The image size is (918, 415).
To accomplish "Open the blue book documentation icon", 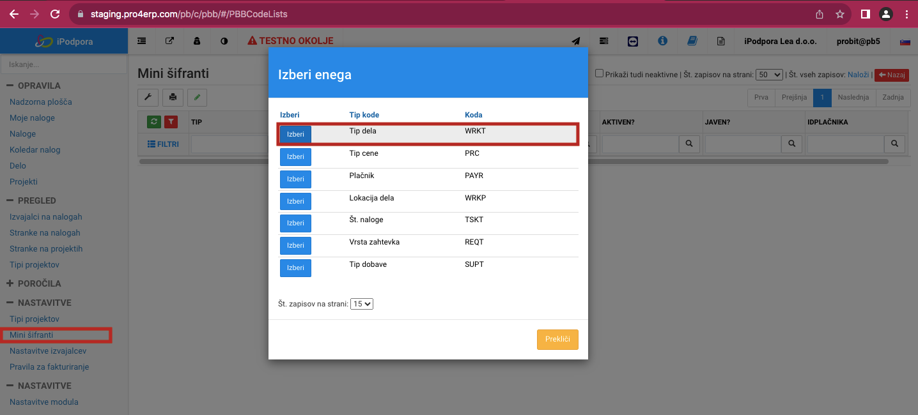I will coord(692,41).
